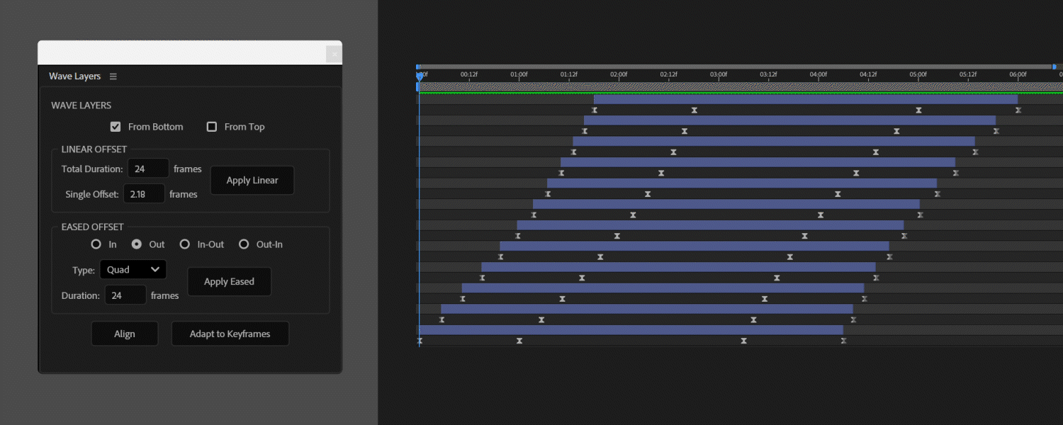Screen dimensions: 1063x425
Task: Select the last keyframe on the top layer
Action: (1018, 110)
